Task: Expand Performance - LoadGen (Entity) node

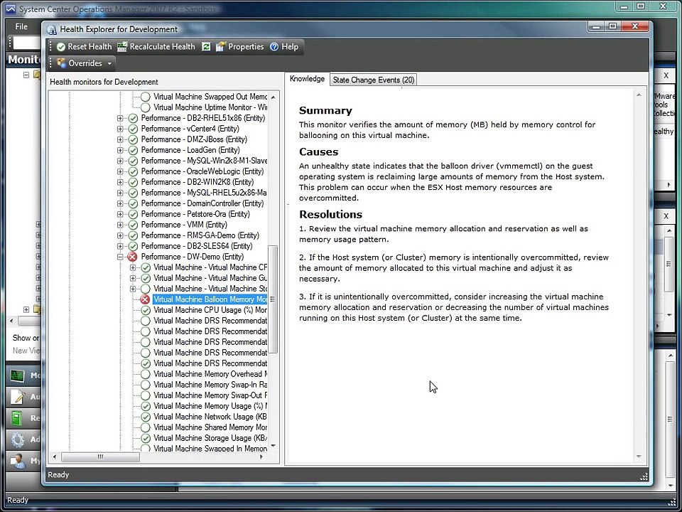Action: tap(120, 150)
